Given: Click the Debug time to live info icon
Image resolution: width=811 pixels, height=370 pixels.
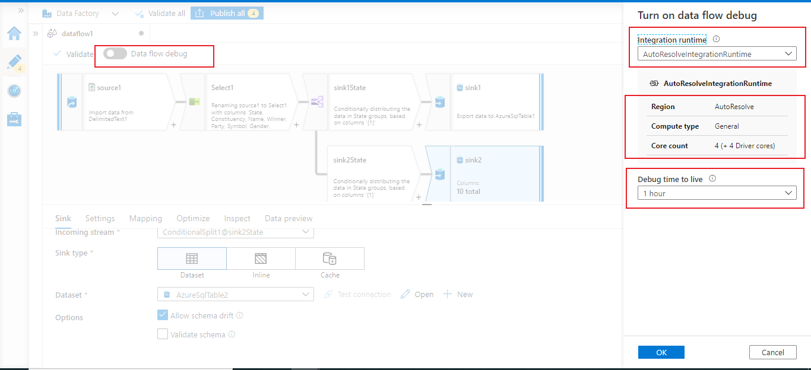Looking at the screenshot, I should point(712,178).
